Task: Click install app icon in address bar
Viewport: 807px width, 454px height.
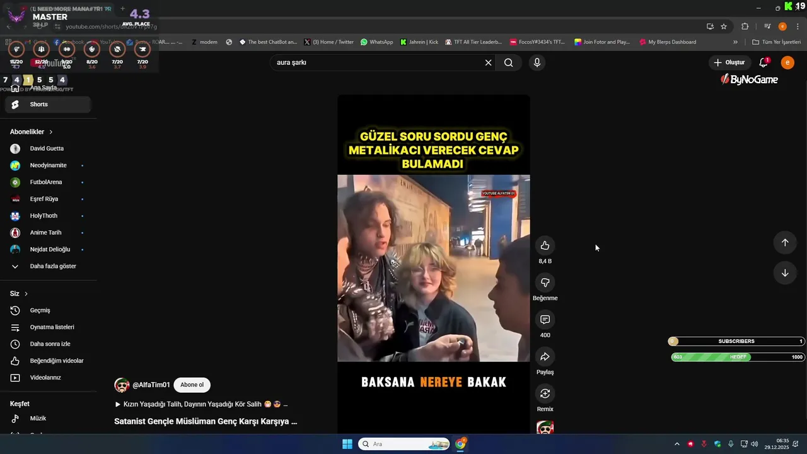Action: tap(710, 26)
